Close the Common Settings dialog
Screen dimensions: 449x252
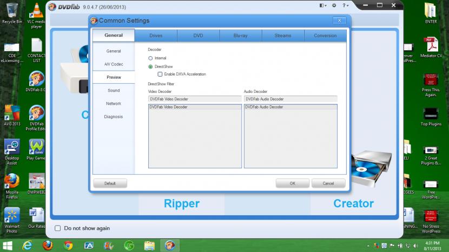(x=340, y=21)
